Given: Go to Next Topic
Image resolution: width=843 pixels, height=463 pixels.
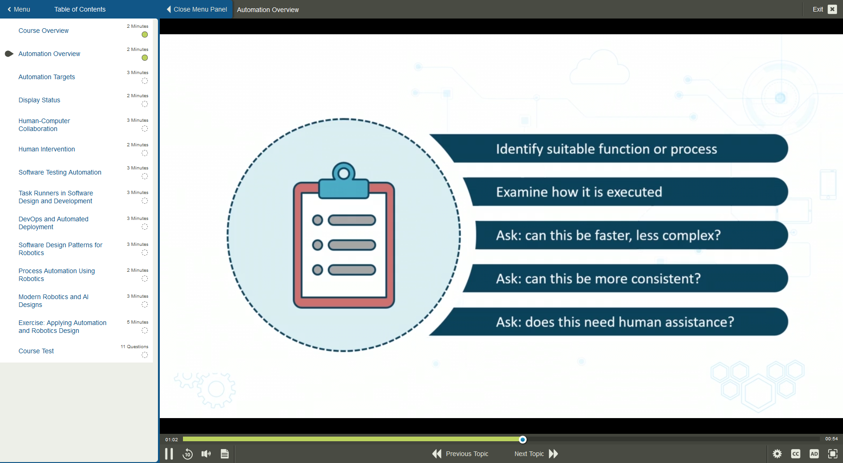Looking at the screenshot, I should point(536,454).
